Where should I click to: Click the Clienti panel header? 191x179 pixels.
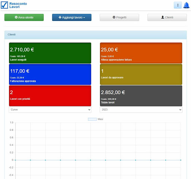point(95,35)
